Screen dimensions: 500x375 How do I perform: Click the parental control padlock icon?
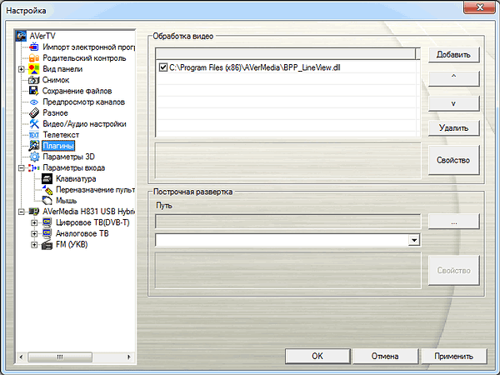[x=34, y=58]
